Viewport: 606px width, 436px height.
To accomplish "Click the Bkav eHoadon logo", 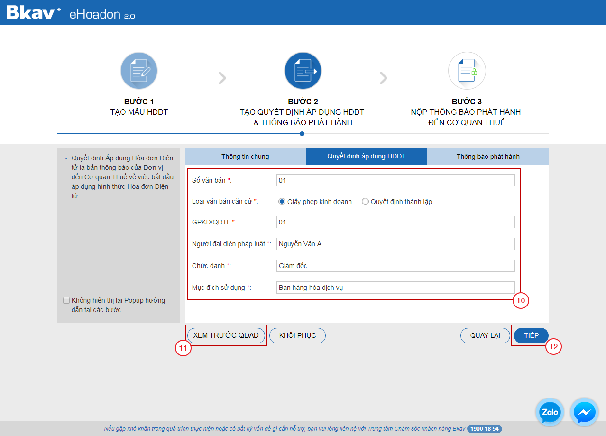I will 71,13.
